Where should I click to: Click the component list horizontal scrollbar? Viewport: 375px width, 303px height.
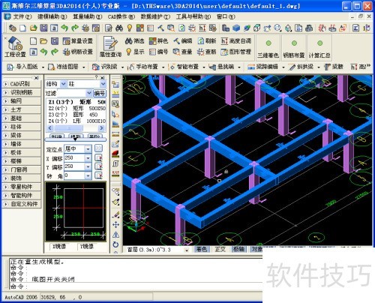76,128
